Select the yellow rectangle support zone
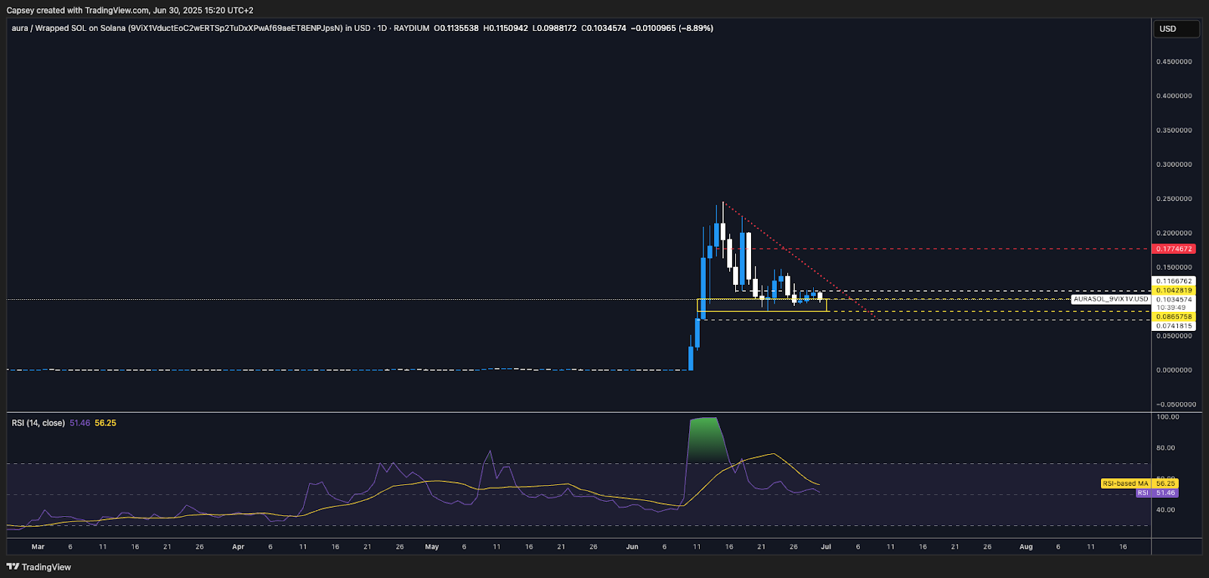The image size is (1209, 578). pyautogui.click(x=762, y=311)
